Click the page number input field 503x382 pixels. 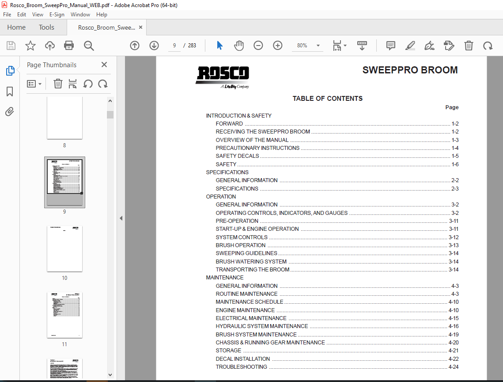click(x=174, y=46)
